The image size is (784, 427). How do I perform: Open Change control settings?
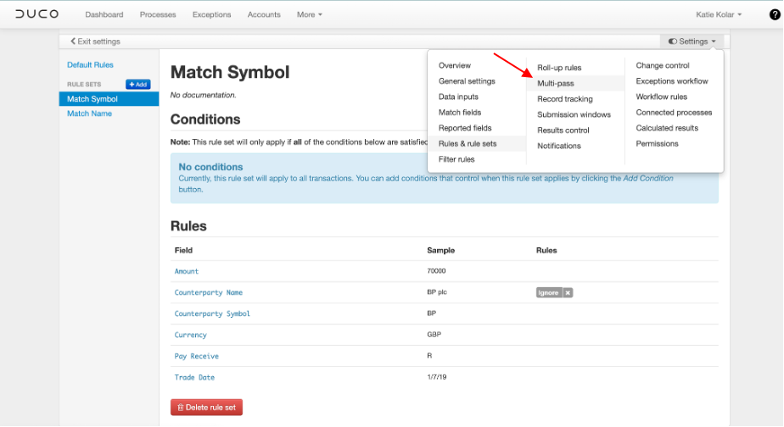point(663,65)
